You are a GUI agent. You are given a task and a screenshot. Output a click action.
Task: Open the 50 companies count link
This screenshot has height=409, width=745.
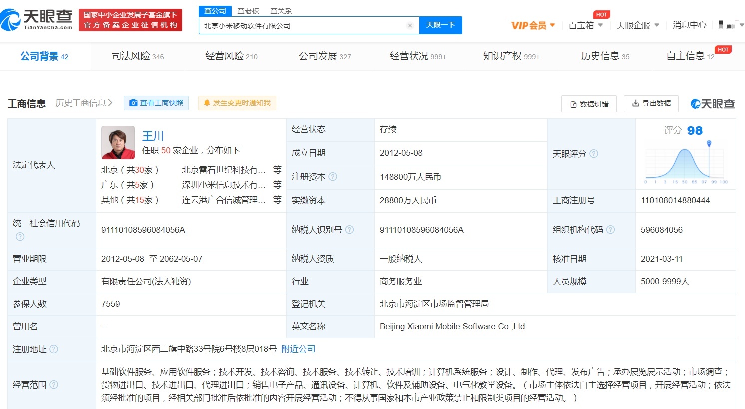[166, 150]
